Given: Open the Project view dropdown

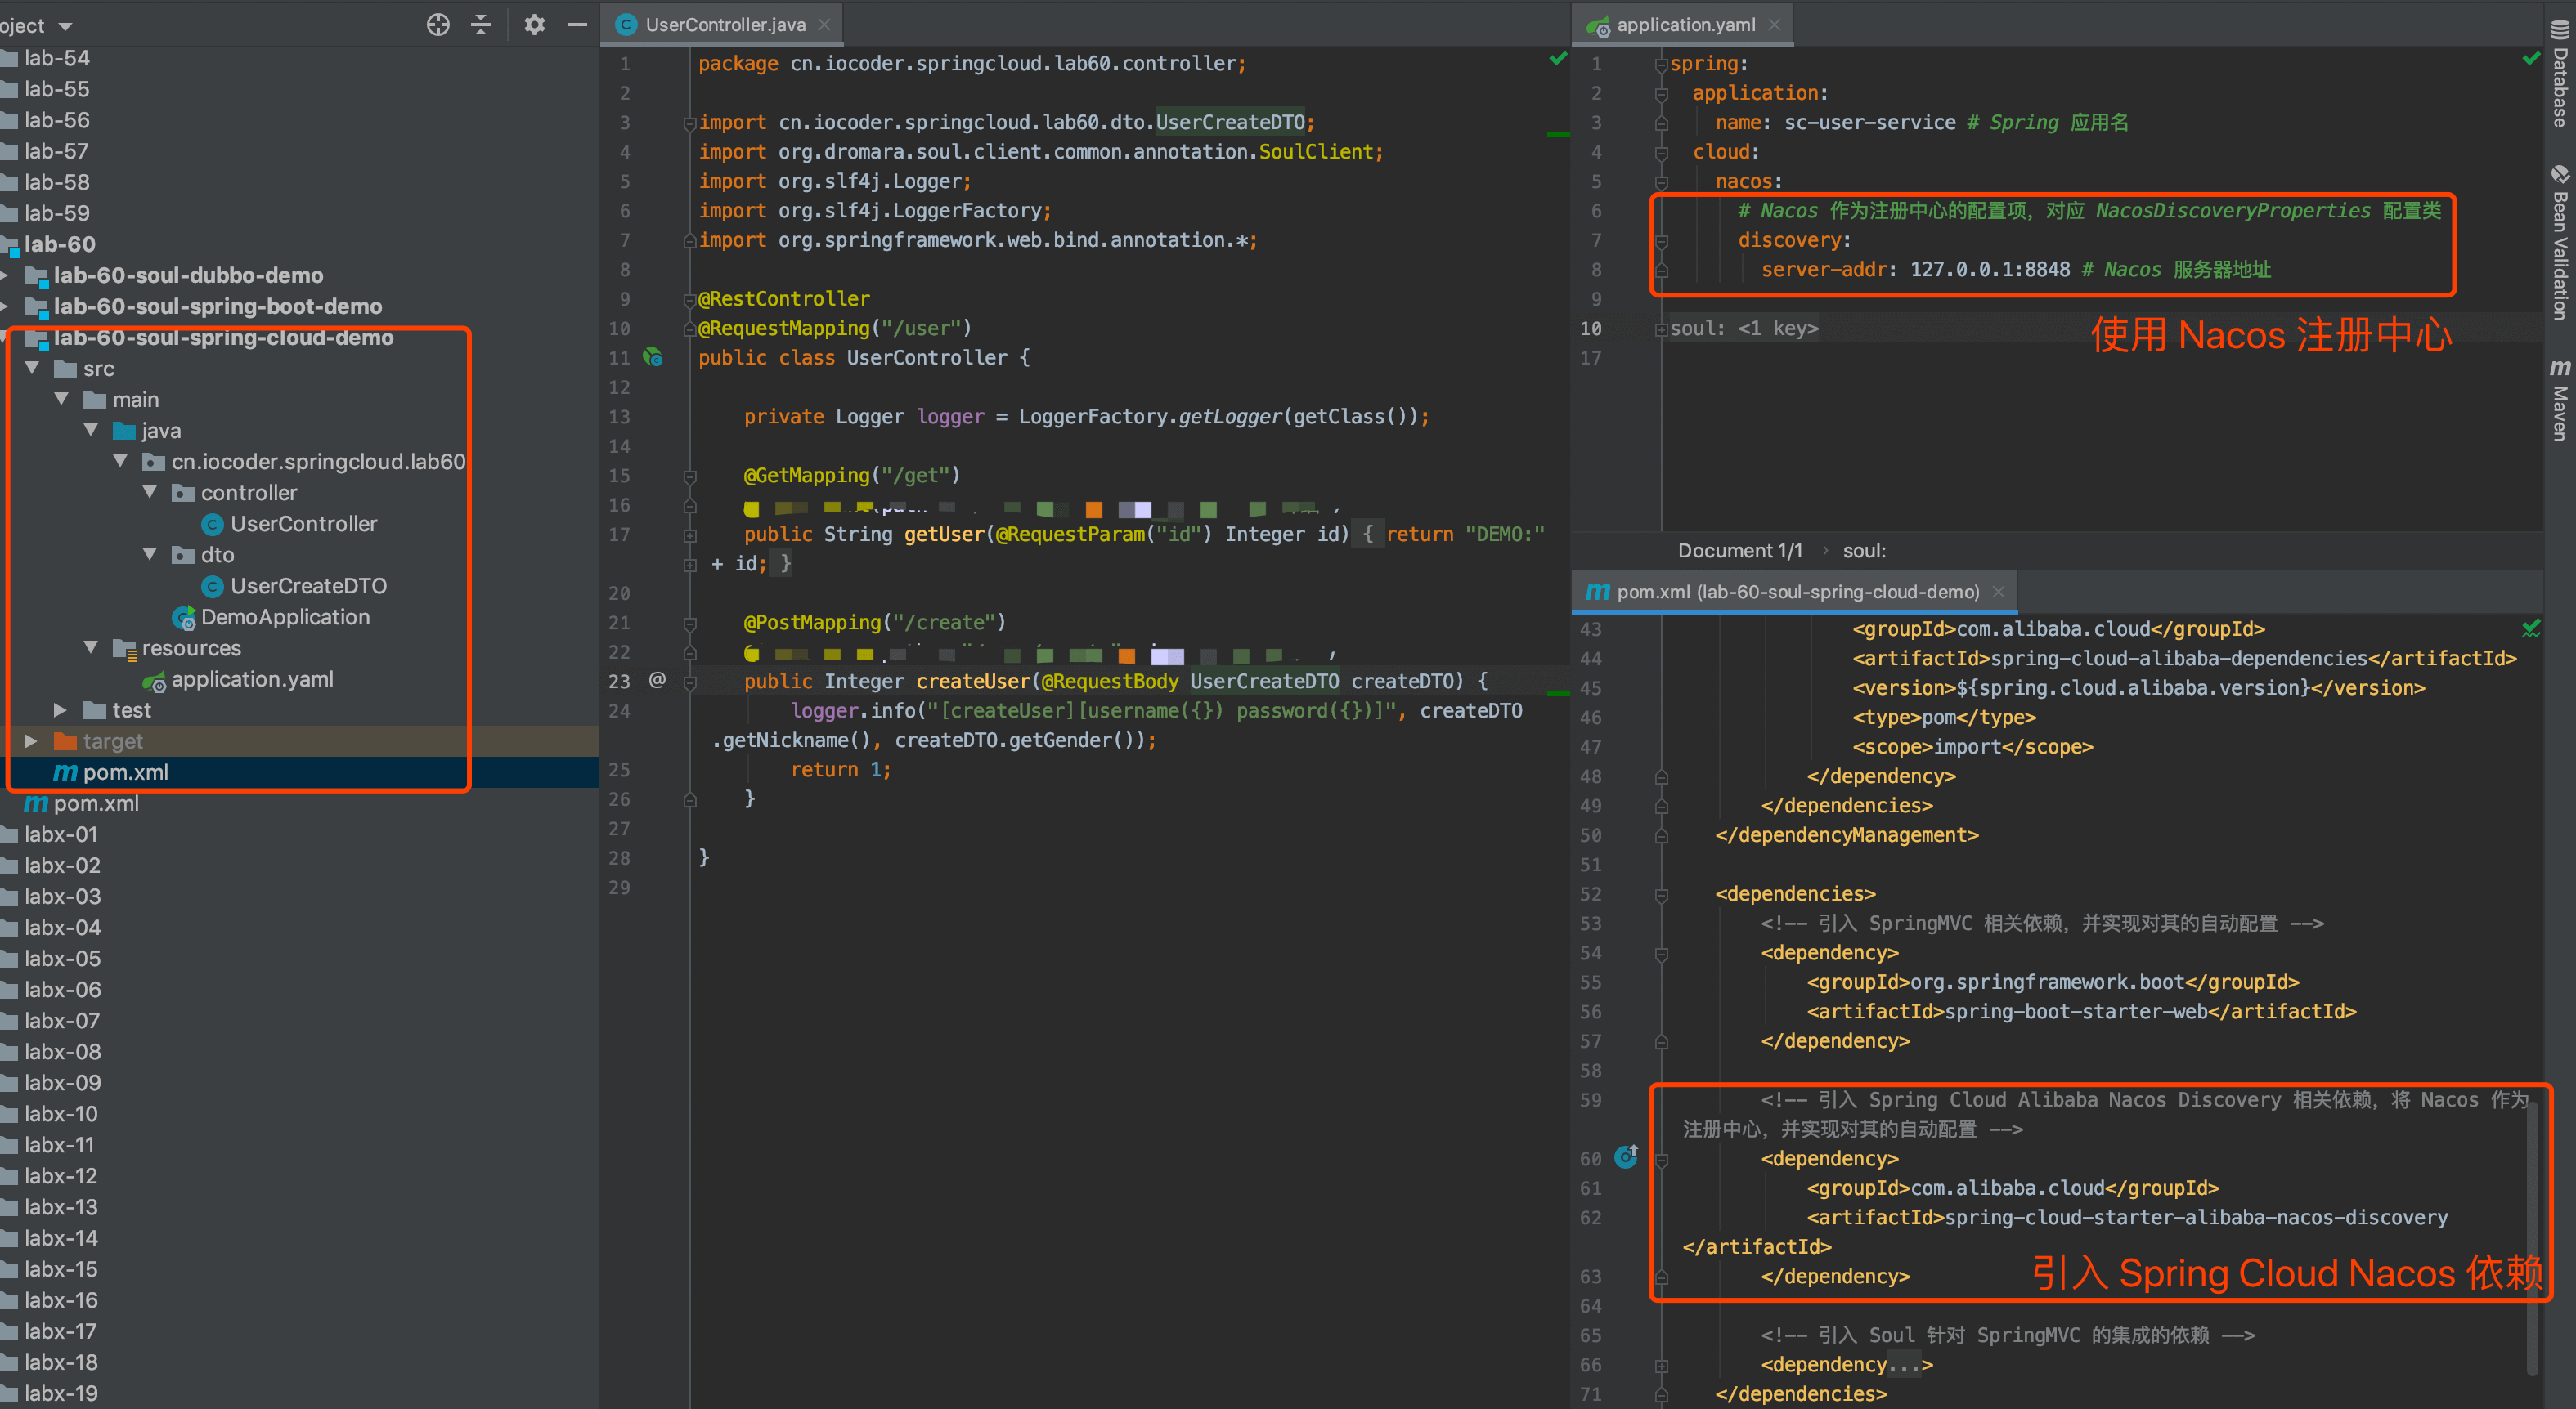Looking at the screenshot, I should (66, 26).
